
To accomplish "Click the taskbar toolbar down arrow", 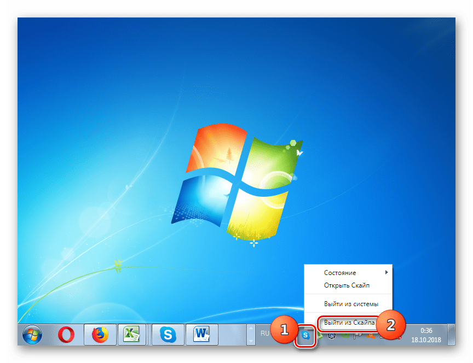I will pos(251,341).
